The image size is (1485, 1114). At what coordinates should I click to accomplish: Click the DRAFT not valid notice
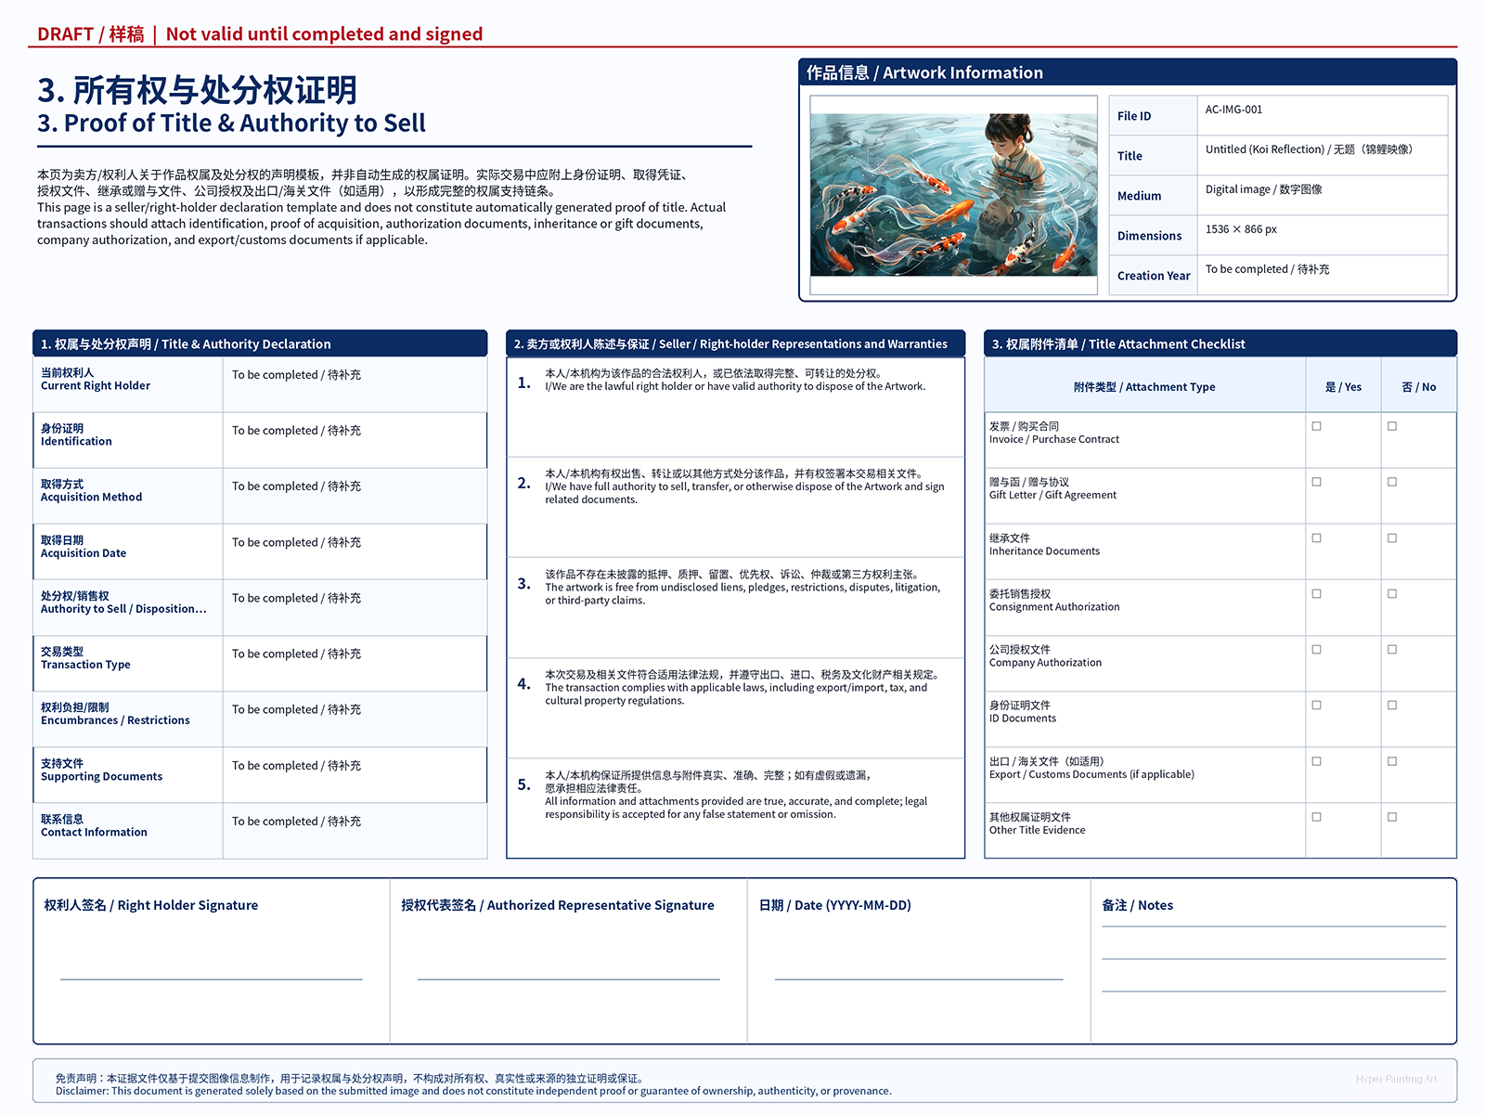(260, 34)
